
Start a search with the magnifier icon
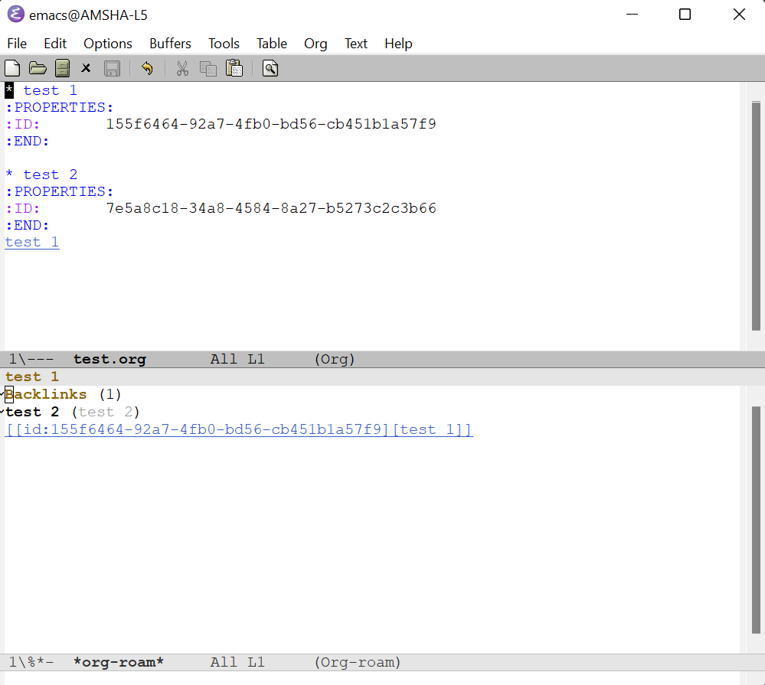pyautogui.click(x=270, y=68)
